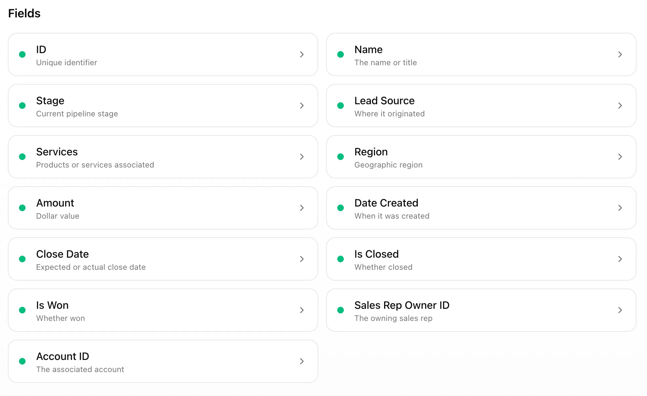Open the Sales Rep Owner ID title
This screenshot has width=647, height=396.
(402, 305)
